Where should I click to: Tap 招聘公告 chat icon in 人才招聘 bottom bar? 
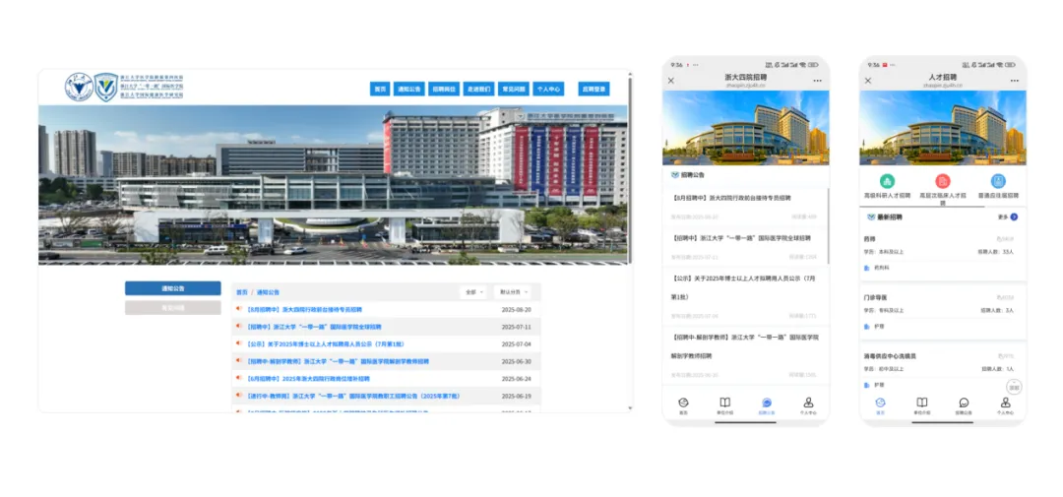coord(964,404)
